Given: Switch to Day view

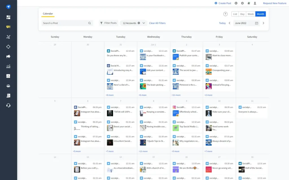Looking at the screenshot, I should [242, 14].
